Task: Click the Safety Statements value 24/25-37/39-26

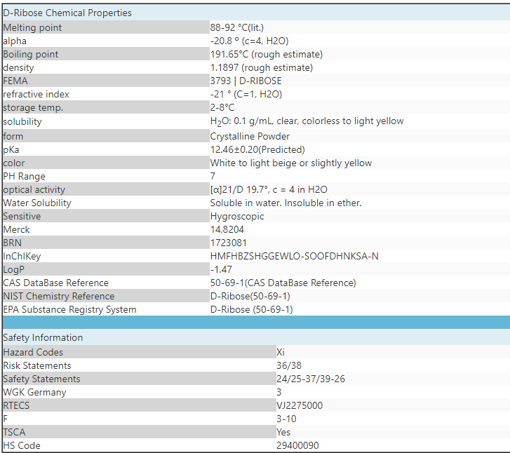Action: pos(311,379)
